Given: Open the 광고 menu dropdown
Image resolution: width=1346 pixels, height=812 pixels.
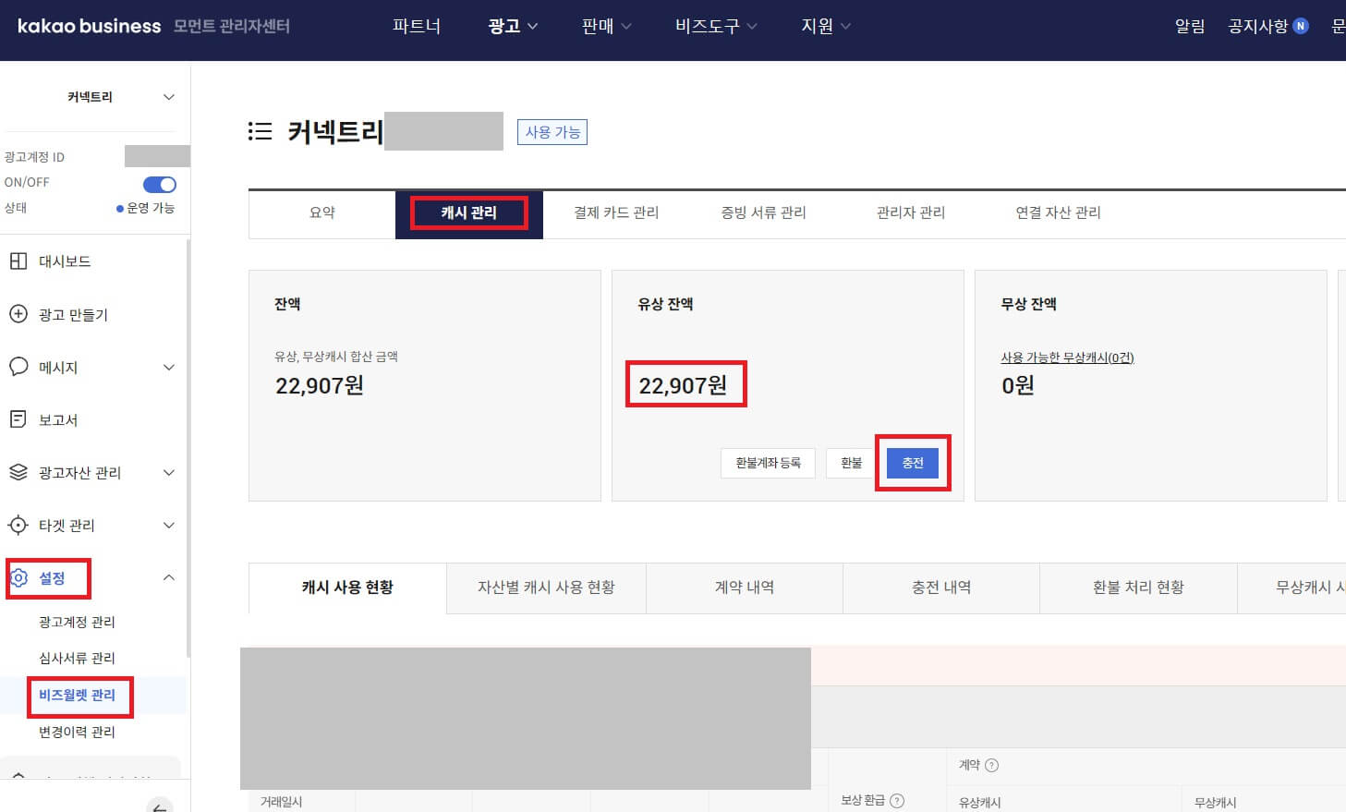Looking at the screenshot, I should click(513, 26).
